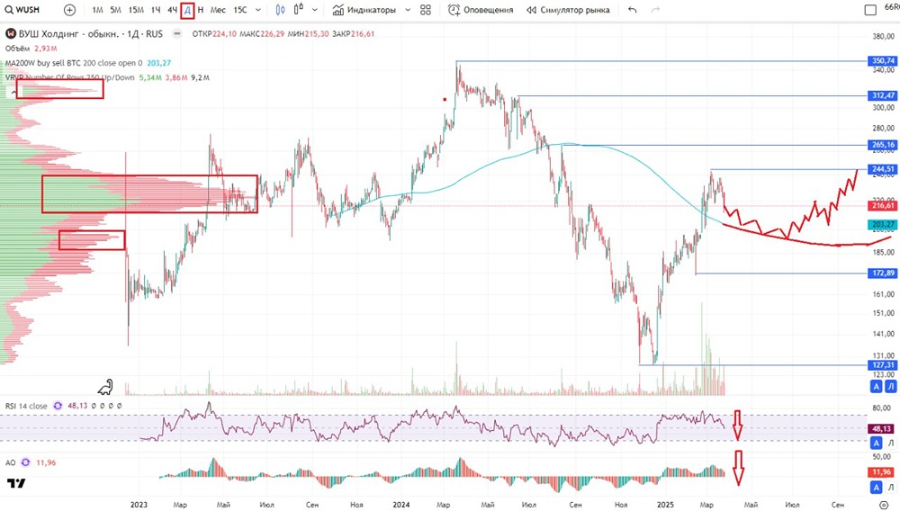This screenshot has width=900, height=511.
Task: Redo the chart action
Action: click(655, 10)
